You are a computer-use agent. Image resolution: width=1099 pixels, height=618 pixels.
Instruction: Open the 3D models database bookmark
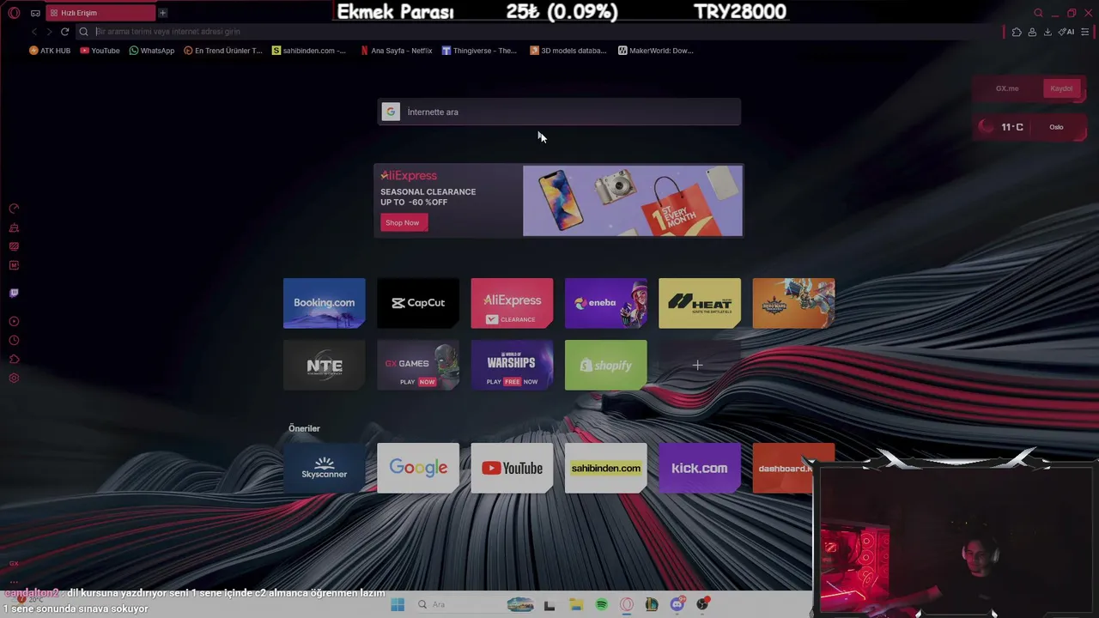[568, 51]
